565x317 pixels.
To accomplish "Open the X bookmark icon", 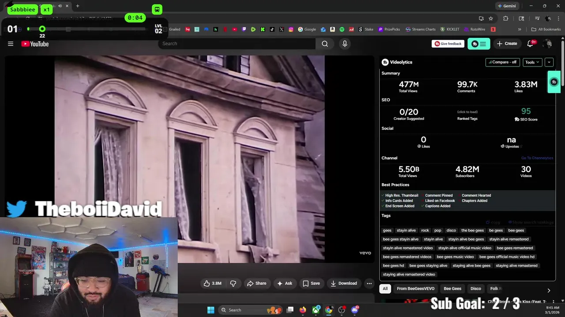I will tap(282, 29).
